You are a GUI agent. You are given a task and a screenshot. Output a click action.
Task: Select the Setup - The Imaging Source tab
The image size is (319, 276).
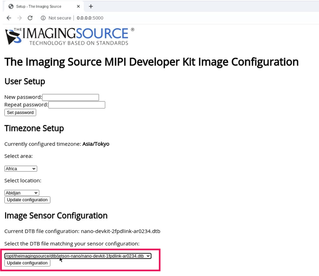click(x=44, y=7)
